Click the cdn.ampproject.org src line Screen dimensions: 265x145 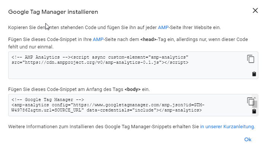tap(100, 62)
